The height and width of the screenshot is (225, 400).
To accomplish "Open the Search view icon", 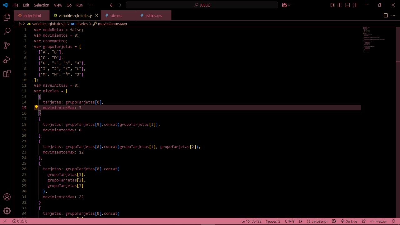I will point(7,31).
